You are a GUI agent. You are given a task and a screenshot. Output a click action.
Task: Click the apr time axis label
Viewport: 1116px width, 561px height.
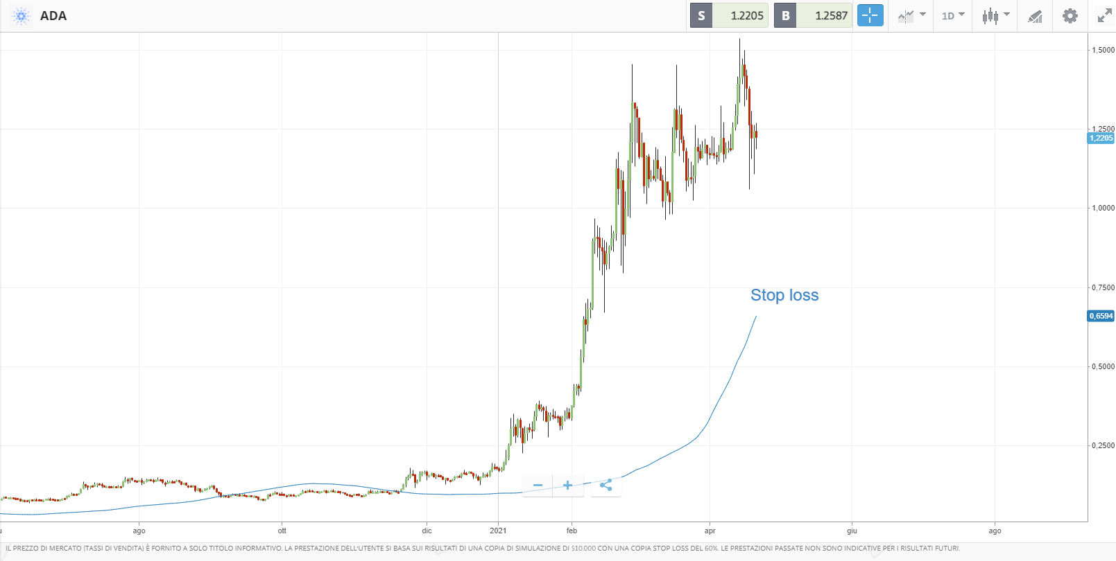coord(710,531)
